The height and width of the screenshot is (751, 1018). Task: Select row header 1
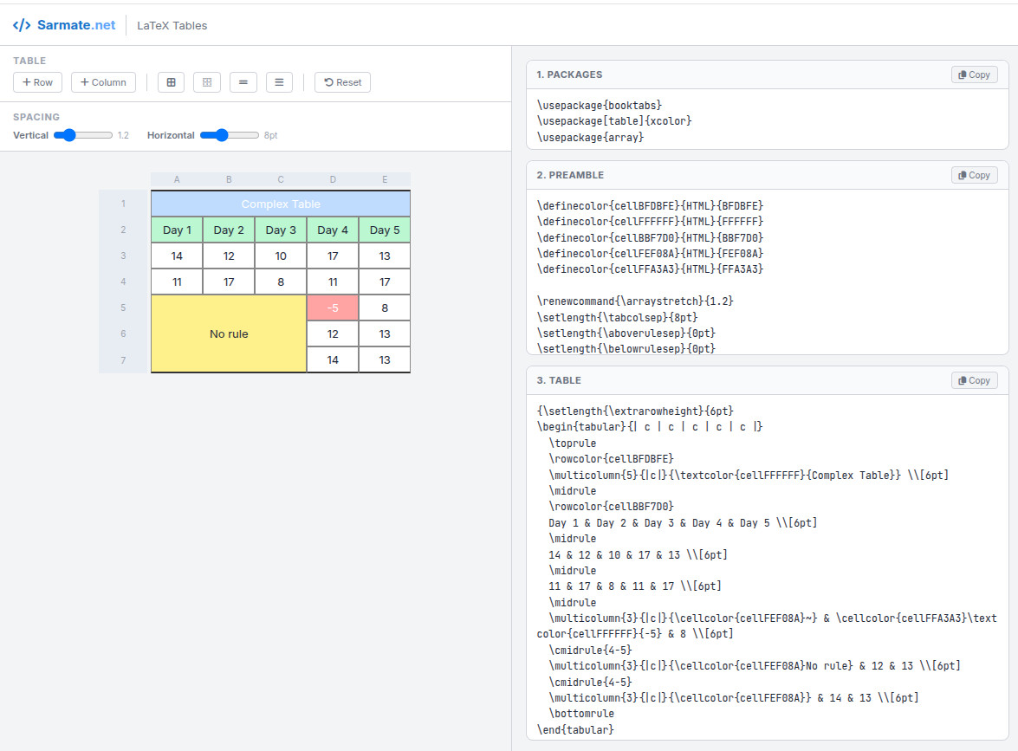pos(123,204)
